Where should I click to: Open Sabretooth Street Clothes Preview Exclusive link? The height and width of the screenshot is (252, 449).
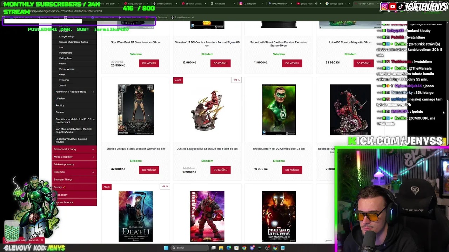[x=279, y=44]
